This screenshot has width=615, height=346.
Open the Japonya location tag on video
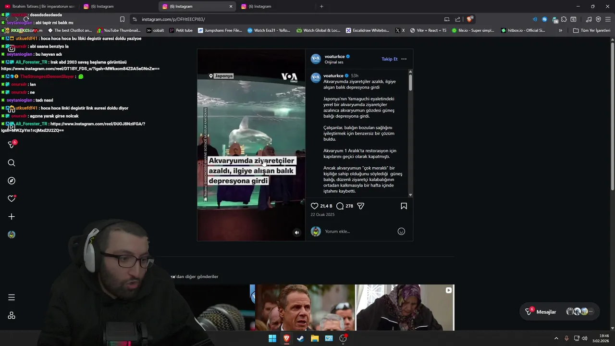[x=221, y=76]
